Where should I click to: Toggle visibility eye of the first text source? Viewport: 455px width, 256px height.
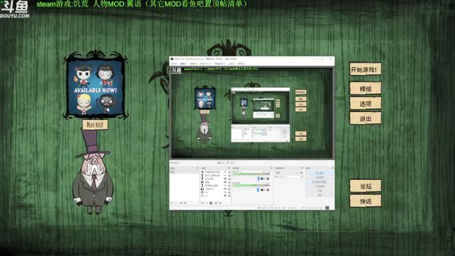225,175
